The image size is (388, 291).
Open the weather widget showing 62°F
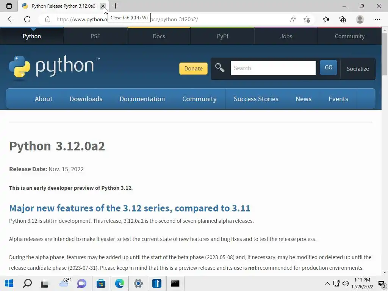point(65,283)
